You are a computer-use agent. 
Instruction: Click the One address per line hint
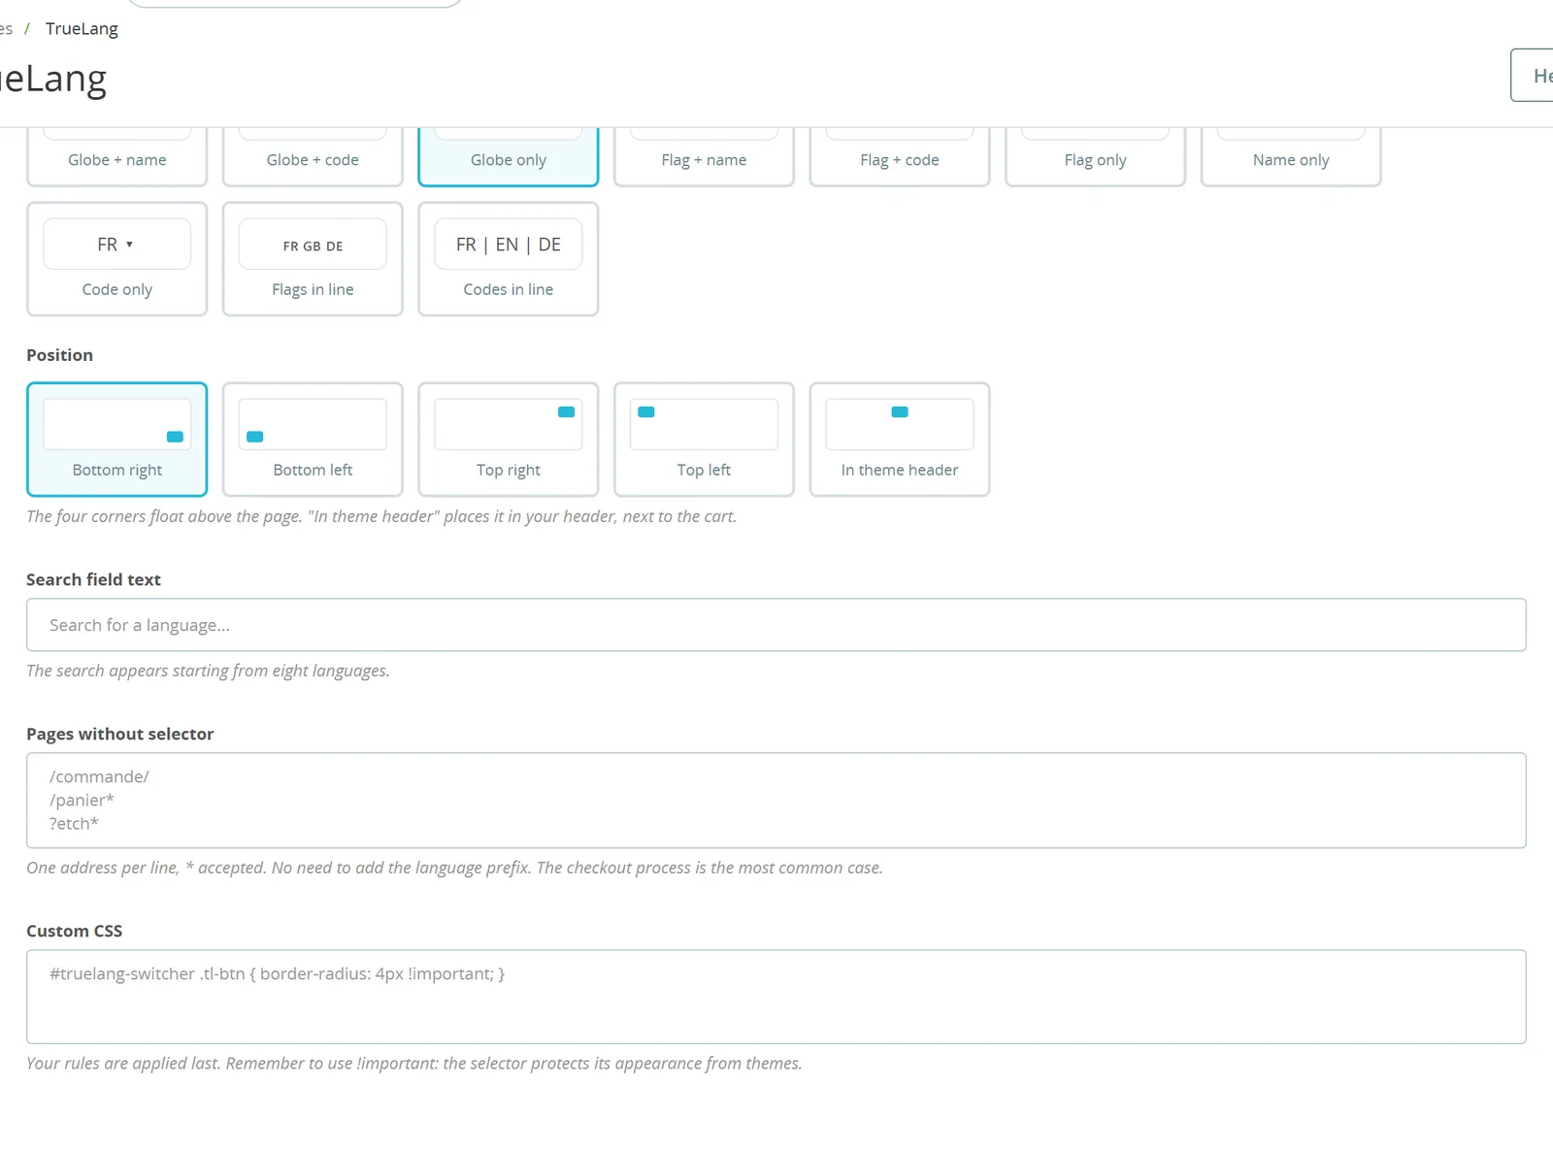coord(454,868)
